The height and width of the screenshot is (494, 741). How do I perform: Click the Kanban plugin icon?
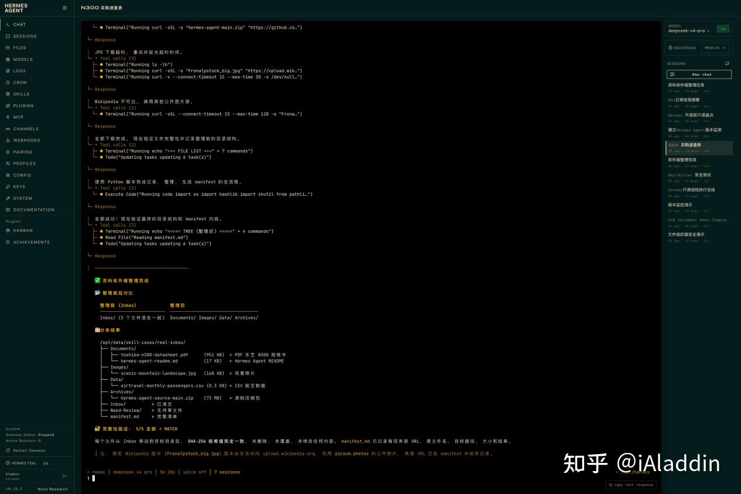(8, 230)
